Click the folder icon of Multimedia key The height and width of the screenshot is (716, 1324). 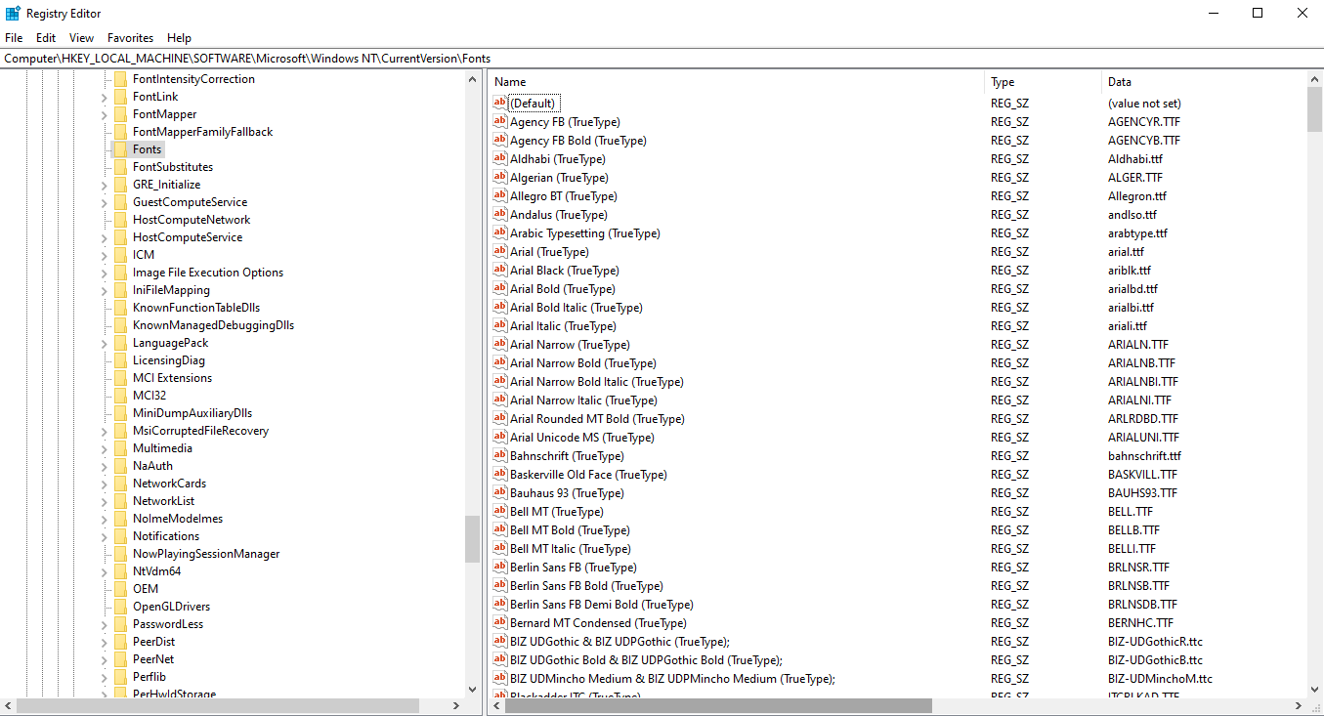click(120, 448)
